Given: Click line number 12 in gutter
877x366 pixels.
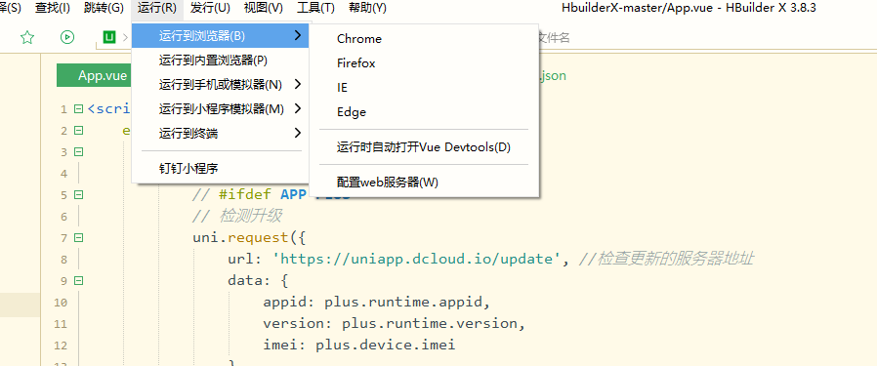Looking at the screenshot, I should pyautogui.click(x=61, y=346).
